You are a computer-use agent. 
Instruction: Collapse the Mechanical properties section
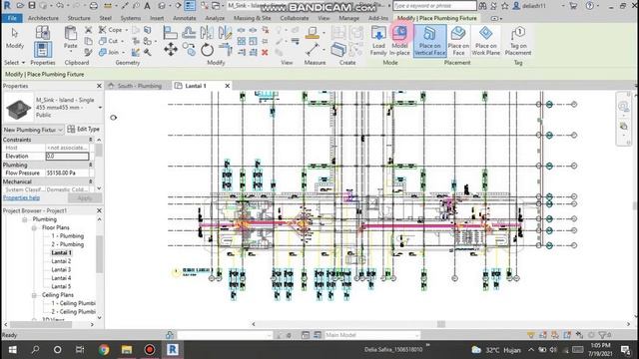pos(91,181)
